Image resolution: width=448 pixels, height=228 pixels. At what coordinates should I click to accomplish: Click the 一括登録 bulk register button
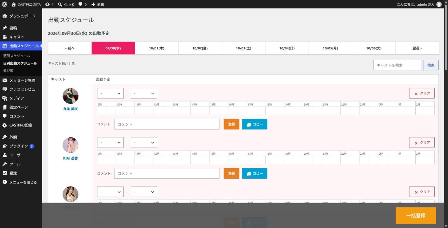(x=416, y=215)
